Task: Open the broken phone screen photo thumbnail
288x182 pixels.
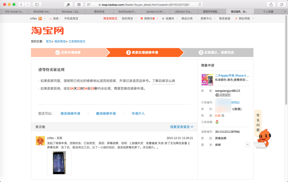Action: (59, 163)
